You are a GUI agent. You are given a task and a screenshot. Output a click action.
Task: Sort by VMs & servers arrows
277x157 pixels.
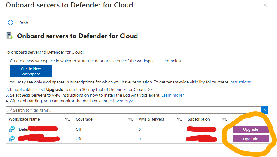[x=180, y=119]
